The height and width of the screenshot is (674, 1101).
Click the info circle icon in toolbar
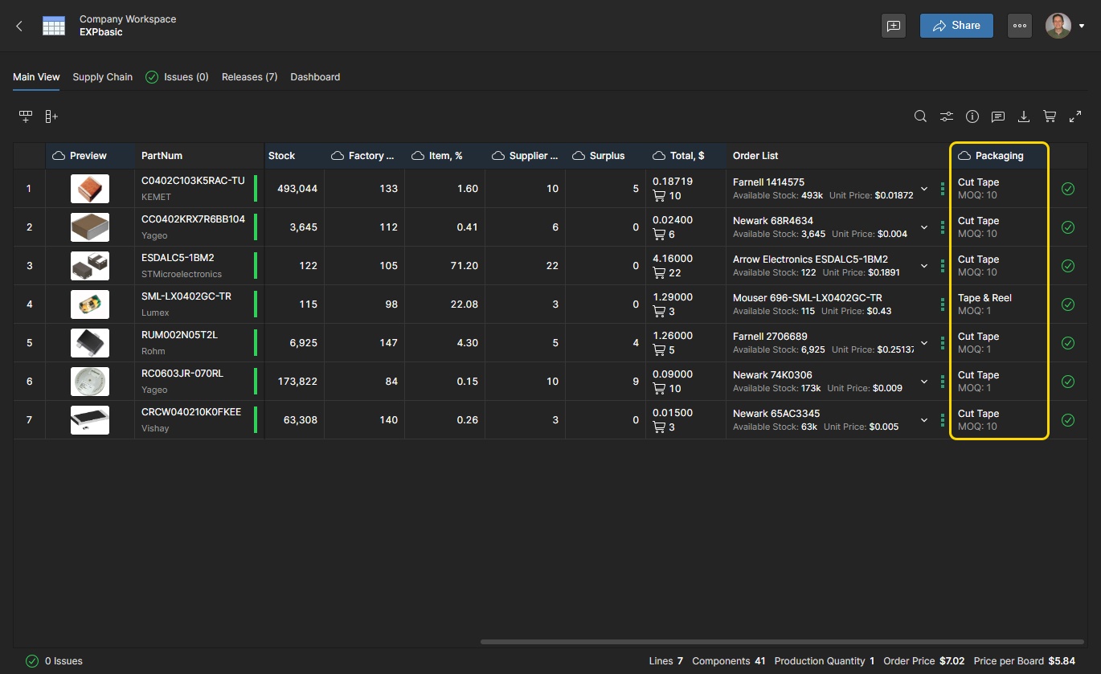click(x=972, y=116)
